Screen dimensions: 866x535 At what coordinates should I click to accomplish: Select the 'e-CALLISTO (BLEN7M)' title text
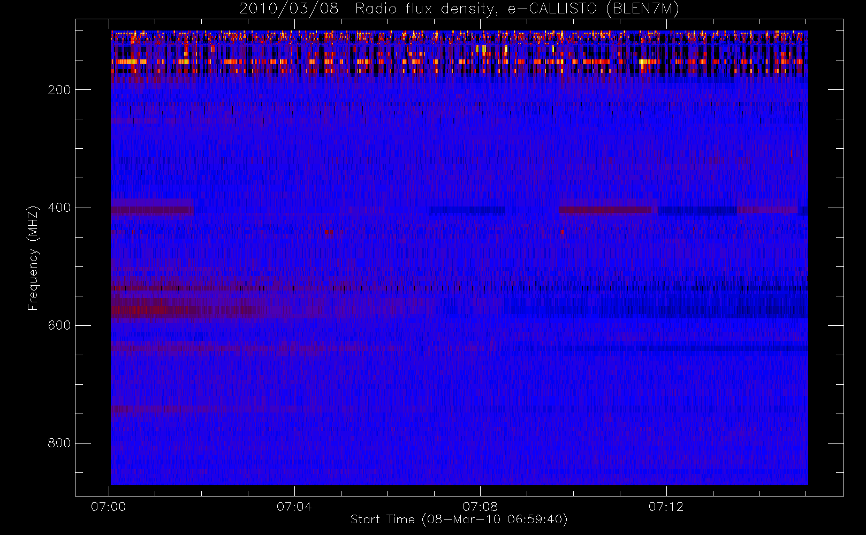pyautogui.click(x=593, y=9)
